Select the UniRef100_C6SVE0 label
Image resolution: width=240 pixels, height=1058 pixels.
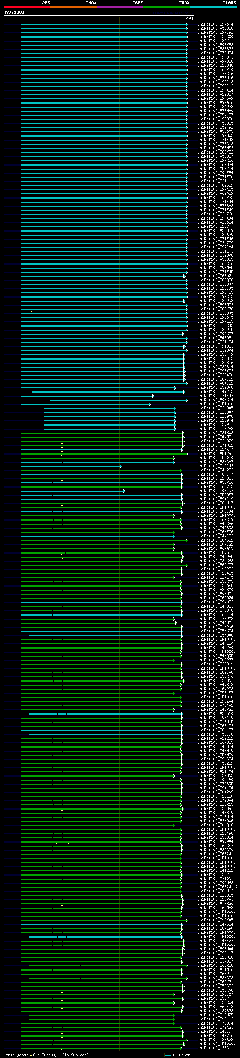click(x=215, y=69)
